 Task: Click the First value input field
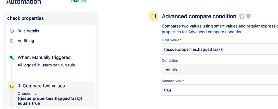click(x=220, y=49)
